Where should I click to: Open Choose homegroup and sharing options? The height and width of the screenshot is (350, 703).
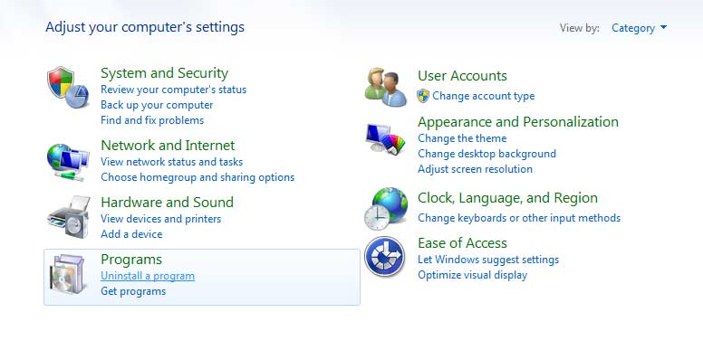click(x=197, y=177)
